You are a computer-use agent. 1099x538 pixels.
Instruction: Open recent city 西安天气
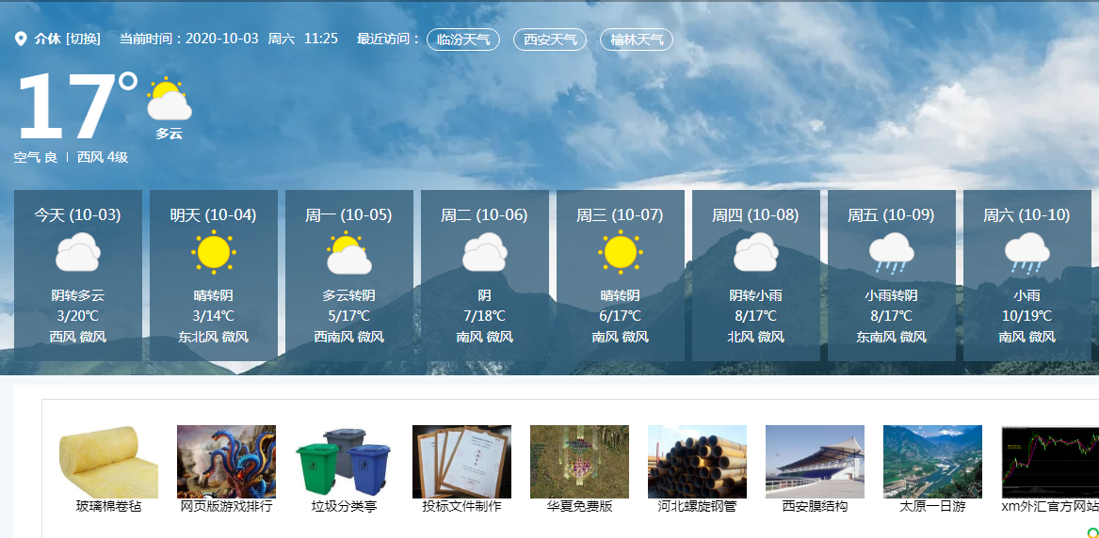pyautogui.click(x=550, y=40)
